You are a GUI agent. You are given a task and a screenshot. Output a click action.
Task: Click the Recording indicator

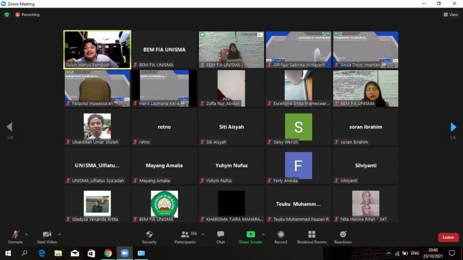[28, 14]
